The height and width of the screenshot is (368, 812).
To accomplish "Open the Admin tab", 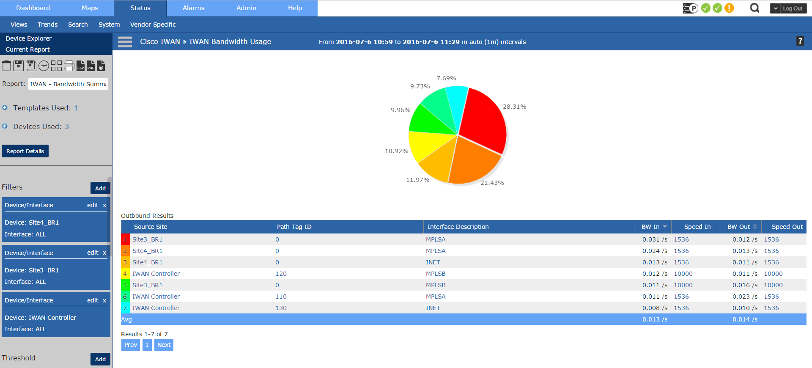I will (x=246, y=8).
